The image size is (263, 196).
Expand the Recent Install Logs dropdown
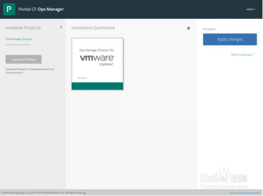(242, 55)
